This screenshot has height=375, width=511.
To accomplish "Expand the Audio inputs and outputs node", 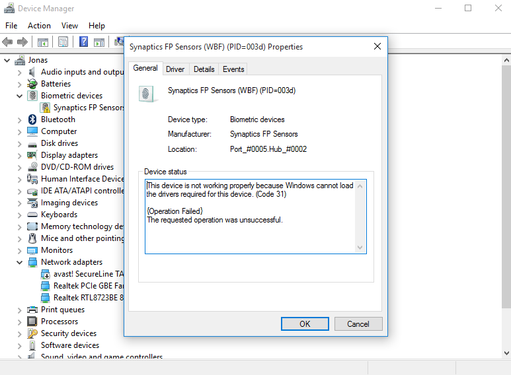I will [x=19, y=73].
